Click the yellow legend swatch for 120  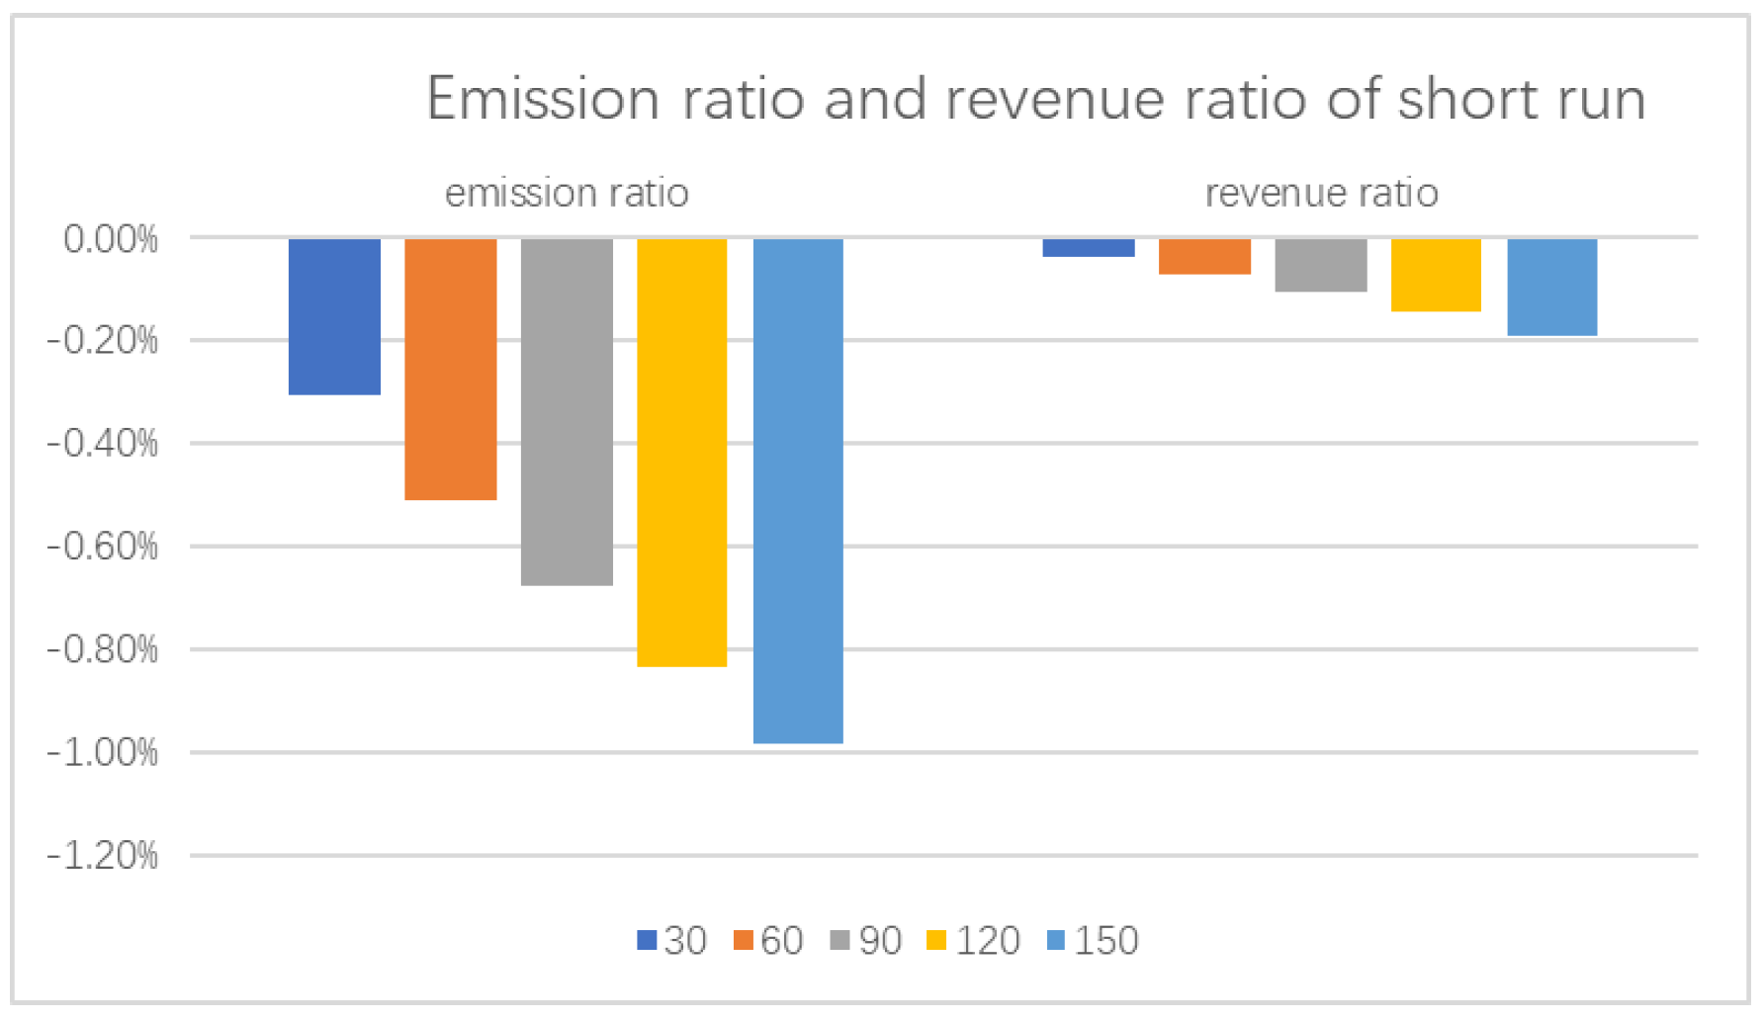[x=936, y=941]
